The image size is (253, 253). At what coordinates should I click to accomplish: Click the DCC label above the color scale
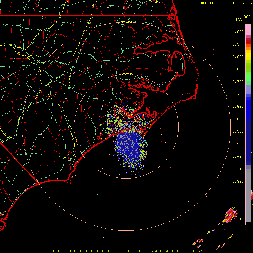click(x=247, y=17)
